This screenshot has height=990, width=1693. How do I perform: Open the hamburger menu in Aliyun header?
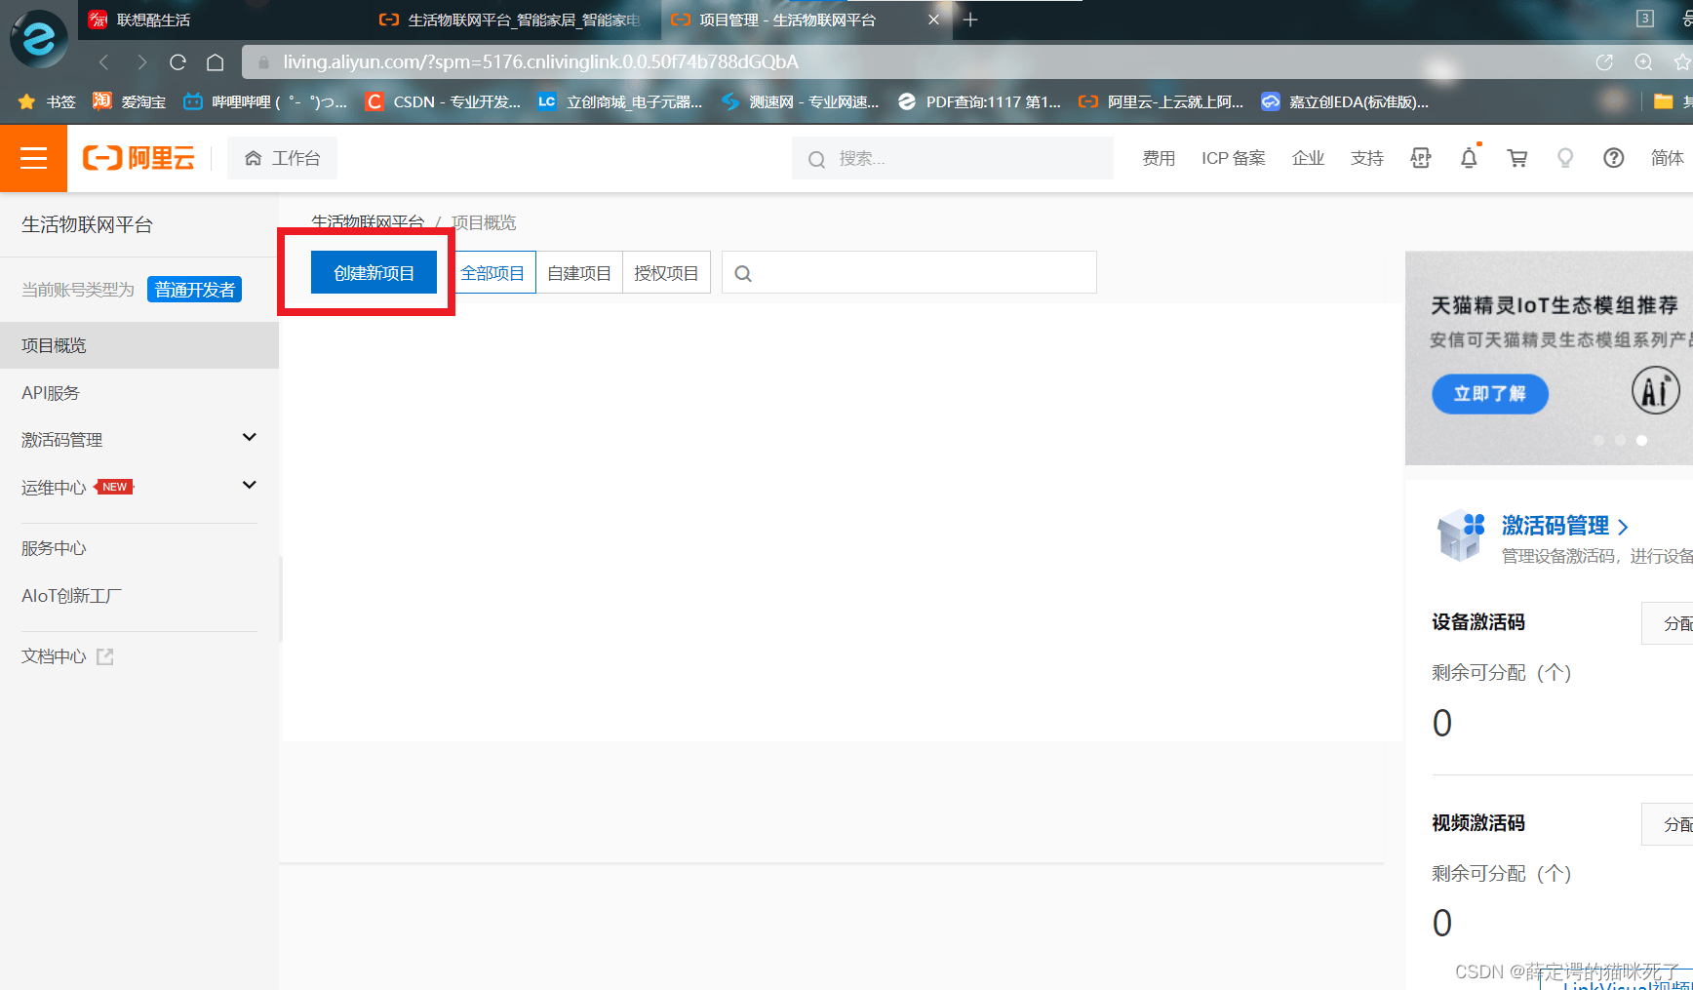coord(33,158)
